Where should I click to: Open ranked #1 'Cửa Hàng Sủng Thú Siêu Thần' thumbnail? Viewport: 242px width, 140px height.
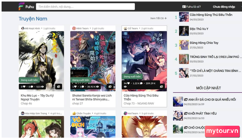184,17
